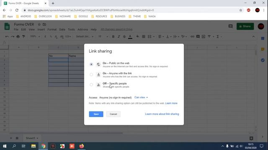Star the Forms OVER document
This screenshot has width=268, height=150.
(x=39, y=25)
